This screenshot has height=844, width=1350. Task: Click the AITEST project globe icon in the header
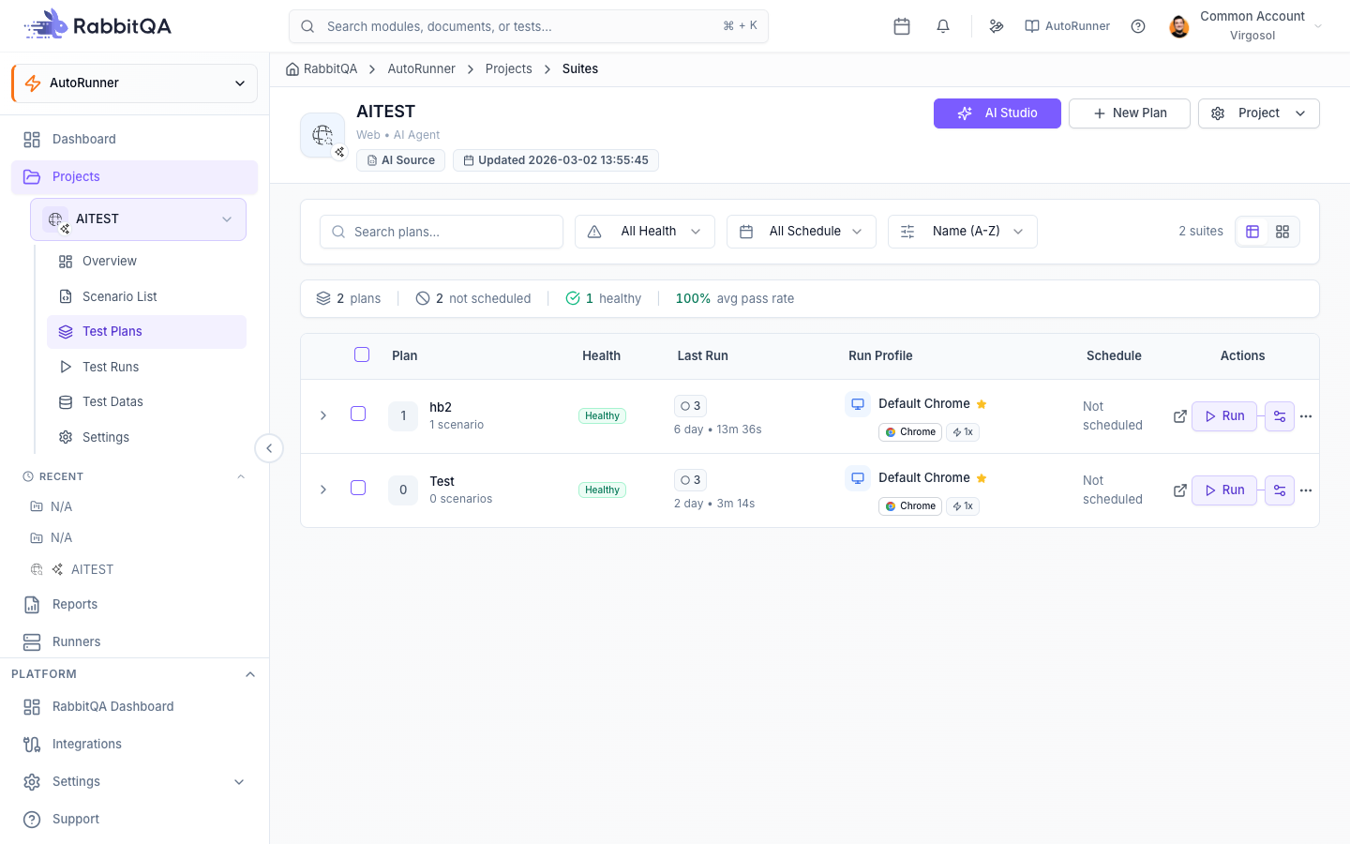point(322,135)
